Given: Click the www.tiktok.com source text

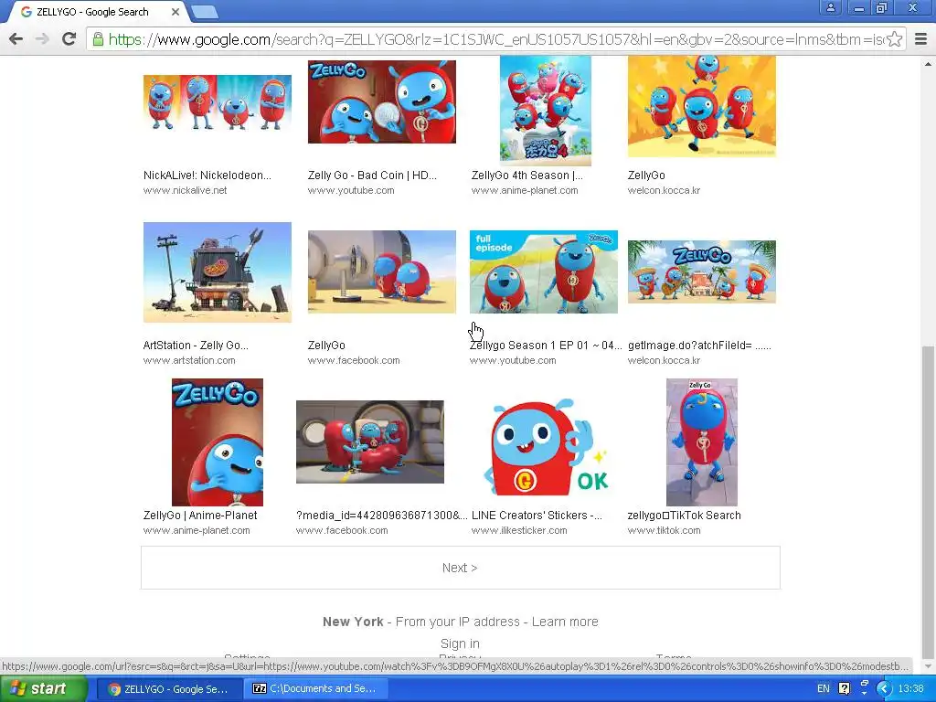Looking at the screenshot, I should pyautogui.click(x=665, y=531).
